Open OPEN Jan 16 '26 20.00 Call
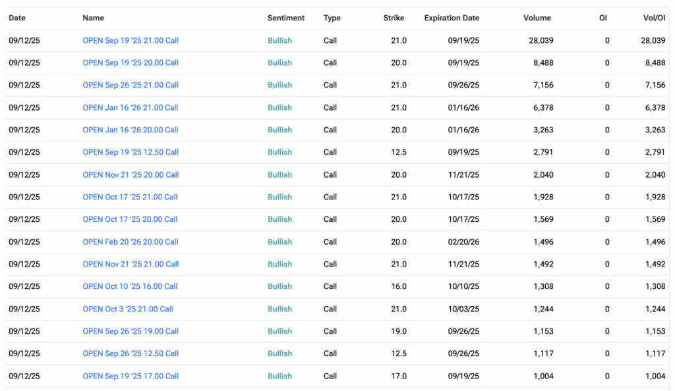 pyautogui.click(x=131, y=130)
